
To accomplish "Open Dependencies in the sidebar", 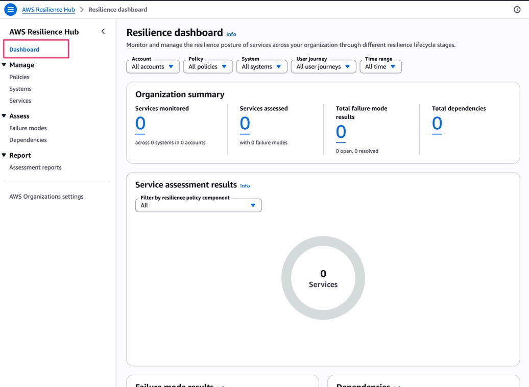I will [28, 140].
